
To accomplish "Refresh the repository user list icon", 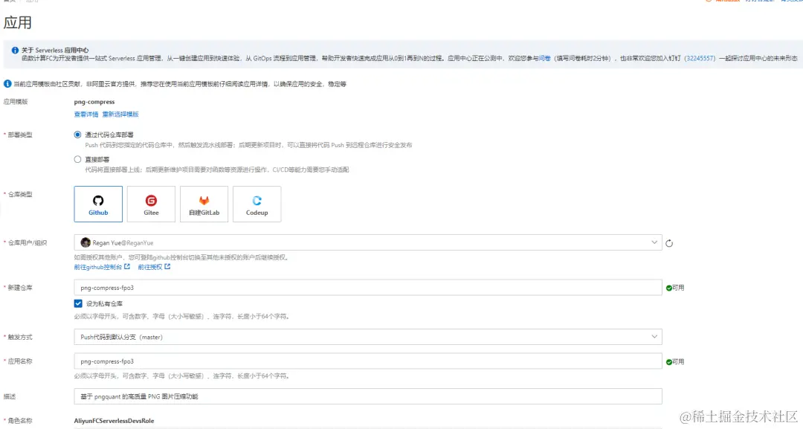I will 669,243.
